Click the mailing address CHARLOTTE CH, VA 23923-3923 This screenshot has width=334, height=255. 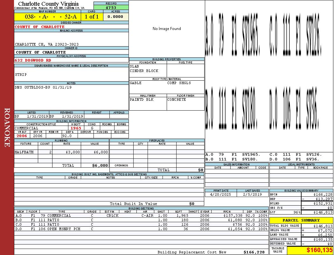click(47, 44)
